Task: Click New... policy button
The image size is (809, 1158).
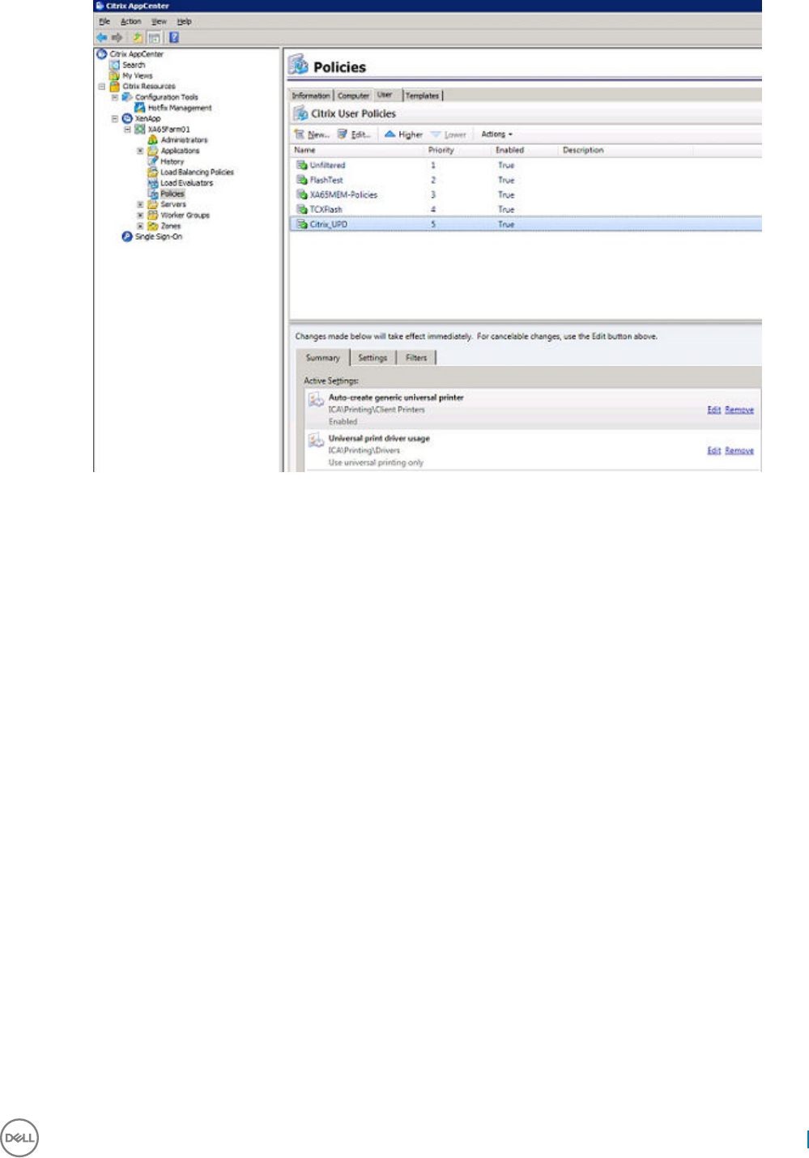Action: click(312, 134)
